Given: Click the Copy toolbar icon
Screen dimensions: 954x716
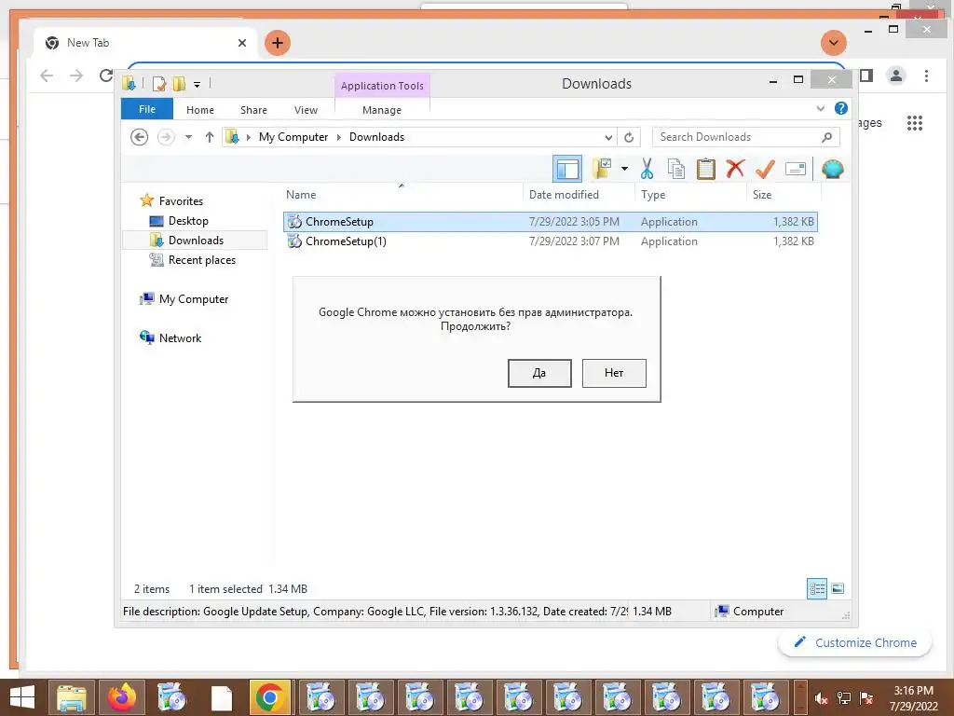Looking at the screenshot, I should pyautogui.click(x=676, y=169).
